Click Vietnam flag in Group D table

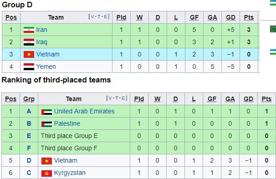pos(29,55)
